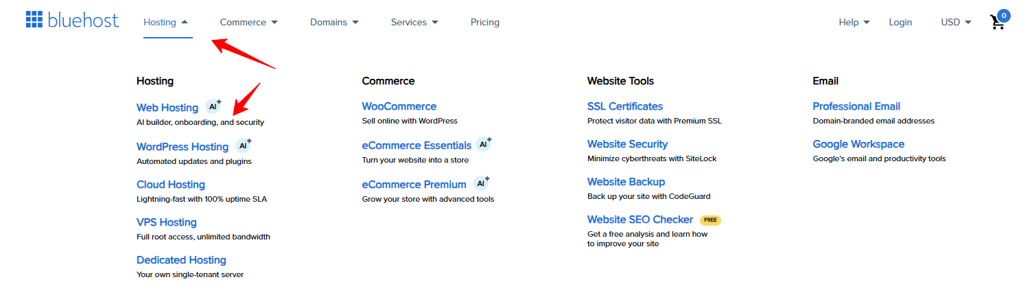Select VPS Hosting from the menu

[167, 222]
